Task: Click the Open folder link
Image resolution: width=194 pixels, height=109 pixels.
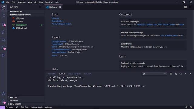Action: (x=58, y=21)
